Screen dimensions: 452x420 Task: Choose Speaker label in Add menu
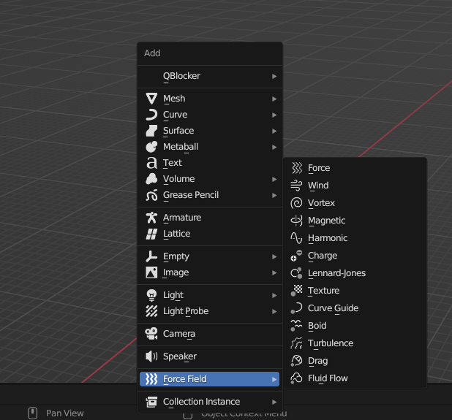coord(180,356)
